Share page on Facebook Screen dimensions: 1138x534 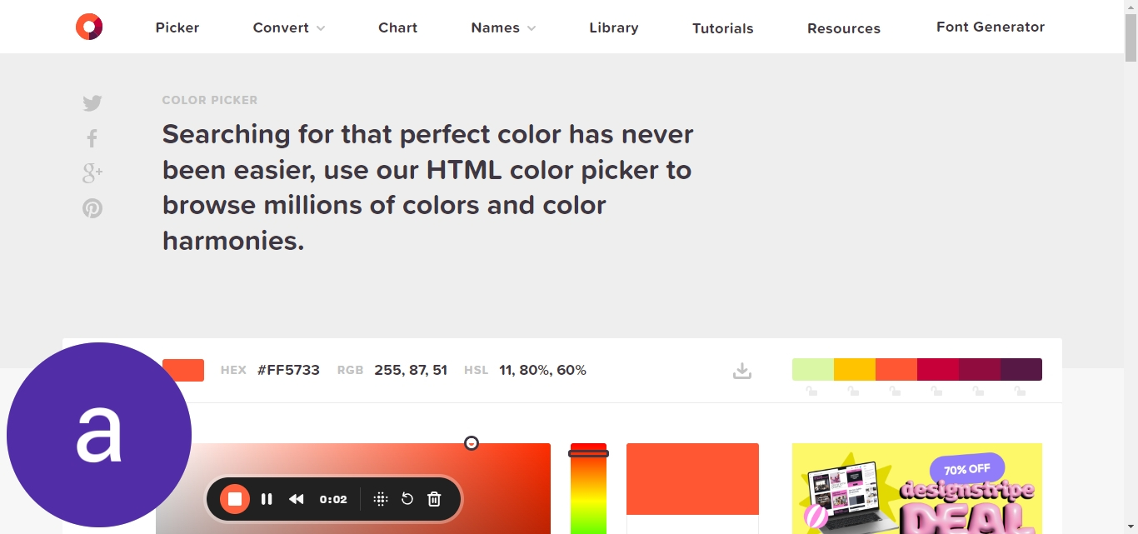[x=92, y=138]
